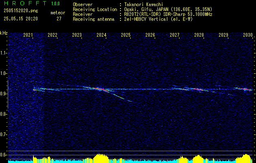Click the 2021 time axis label
The image size is (256, 163).
(28, 35)
